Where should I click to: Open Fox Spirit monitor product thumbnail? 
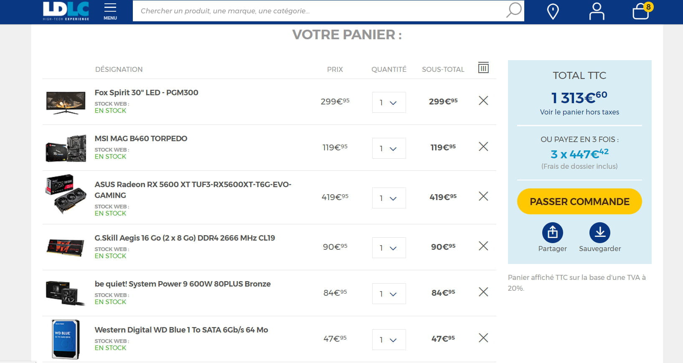point(66,102)
